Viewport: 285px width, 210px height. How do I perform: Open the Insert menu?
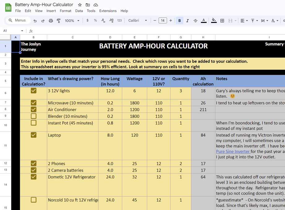coord(51,11)
